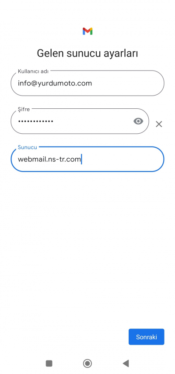Viewport: 175px width, 374px height.
Task: Focus the Şifre password field
Action: (80, 121)
